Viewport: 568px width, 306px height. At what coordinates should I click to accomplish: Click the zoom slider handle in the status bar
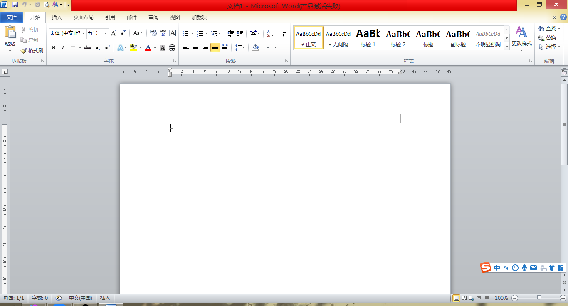coord(539,298)
